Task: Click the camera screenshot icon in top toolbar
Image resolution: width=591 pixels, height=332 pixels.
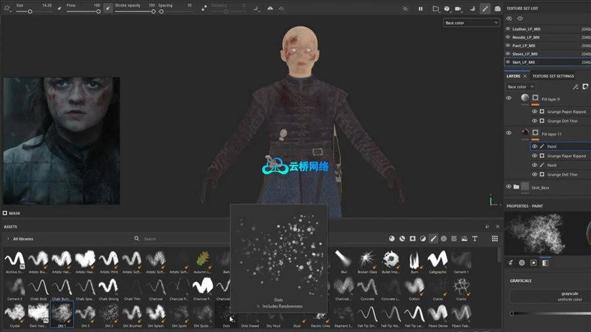Action: click(497, 9)
